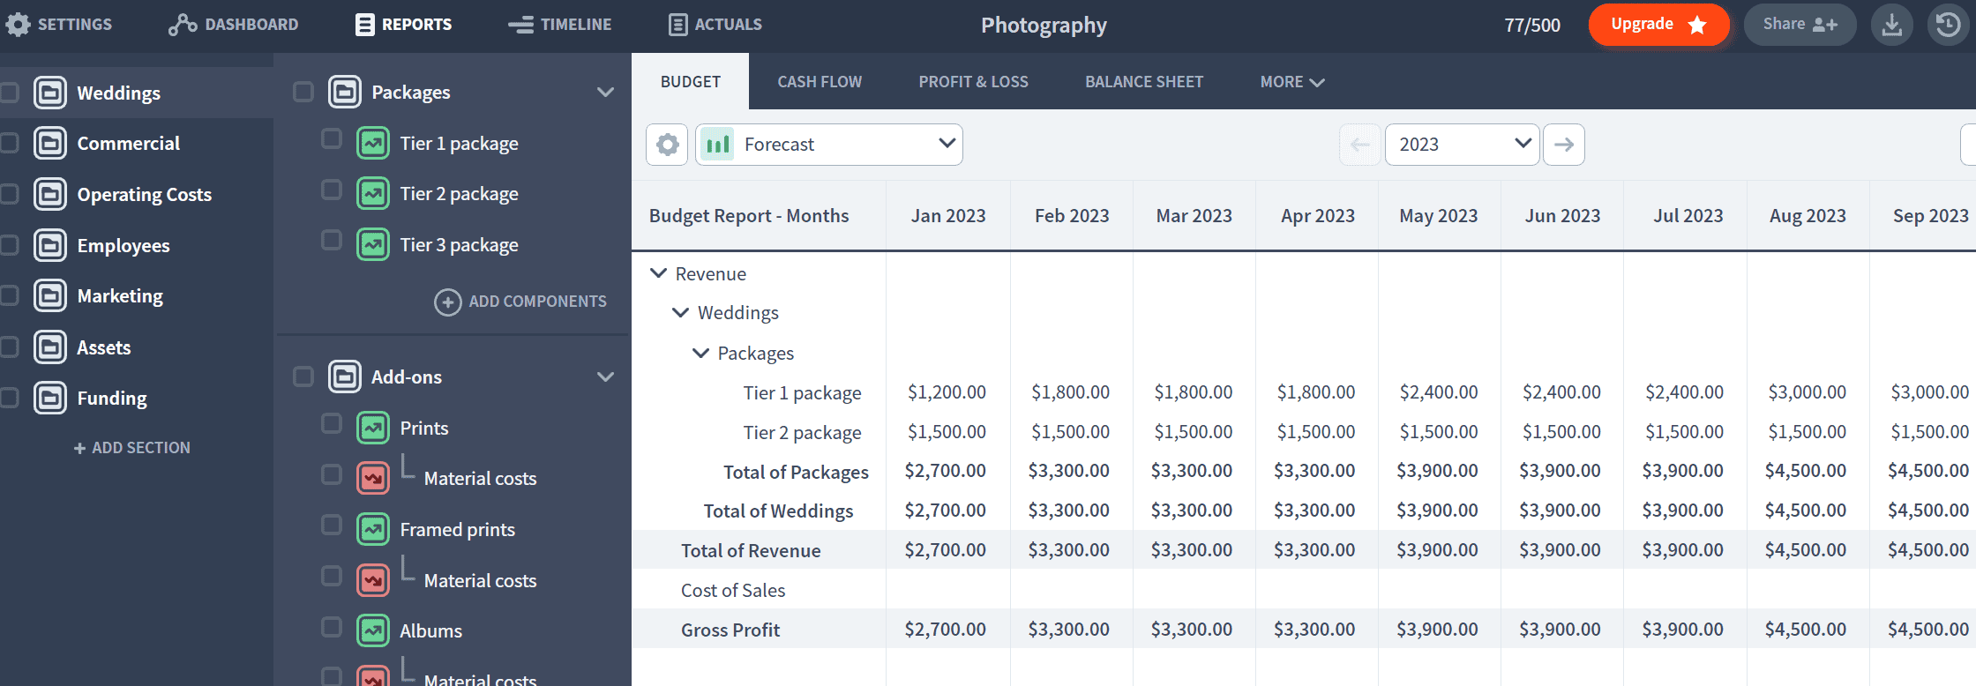Click the Packages group folder icon
The image size is (1976, 686).
345,92
